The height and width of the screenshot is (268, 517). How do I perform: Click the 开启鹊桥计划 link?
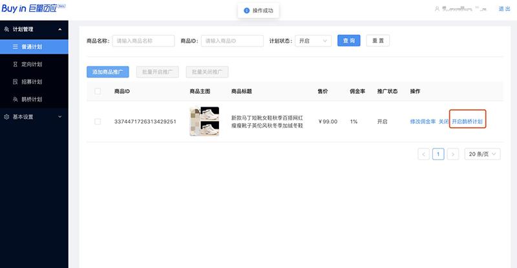point(467,121)
